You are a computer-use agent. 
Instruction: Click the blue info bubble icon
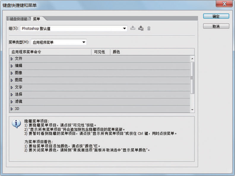click(16, 124)
